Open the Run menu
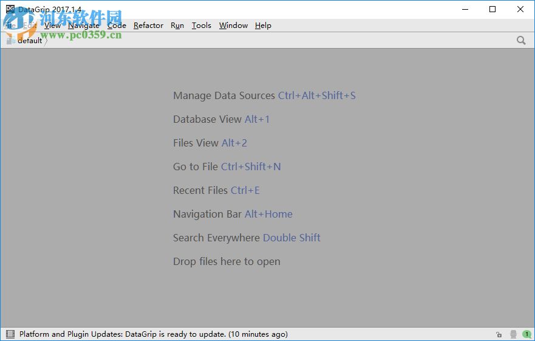Screen dimensions: 535x341 tap(177, 26)
